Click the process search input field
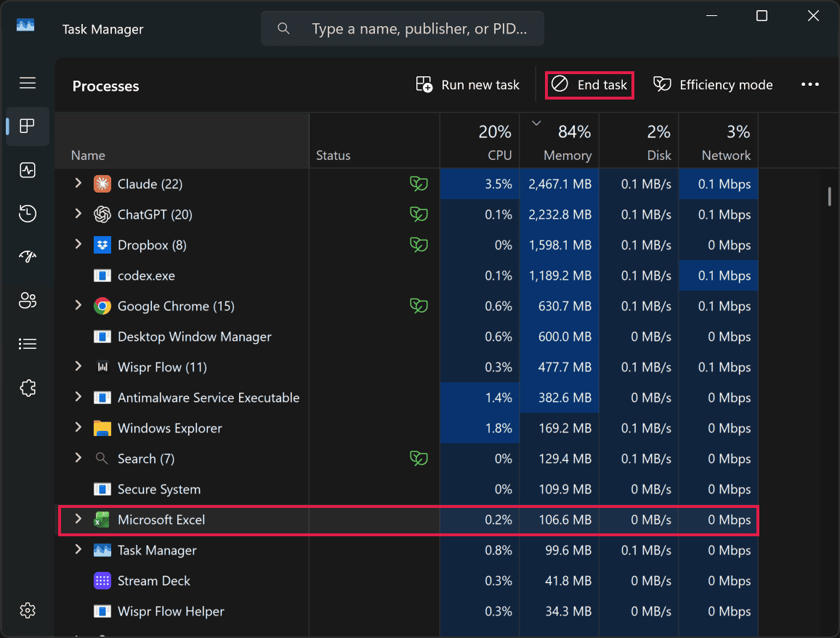The width and height of the screenshot is (840, 638). coord(403,28)
